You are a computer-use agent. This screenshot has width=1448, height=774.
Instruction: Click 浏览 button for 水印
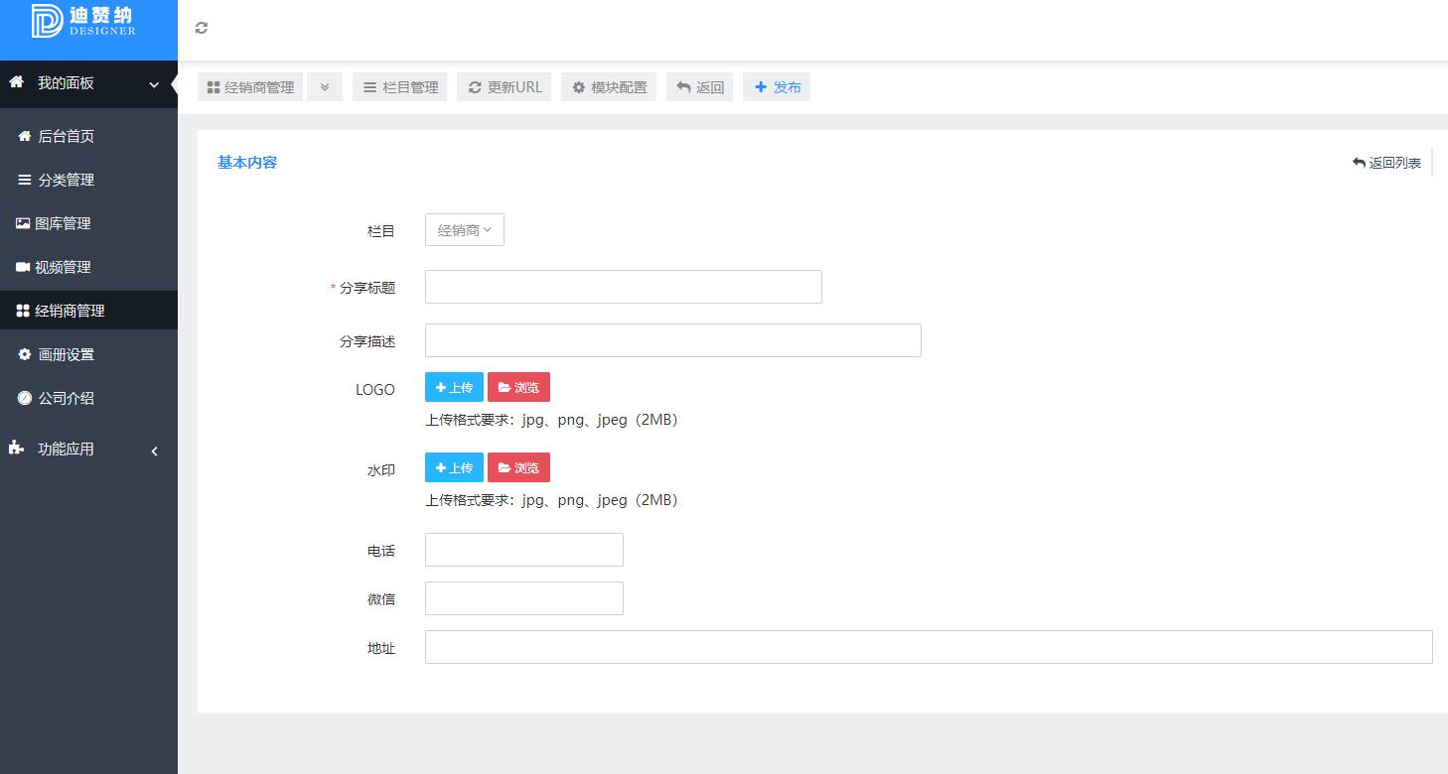(x=518, y=467)
